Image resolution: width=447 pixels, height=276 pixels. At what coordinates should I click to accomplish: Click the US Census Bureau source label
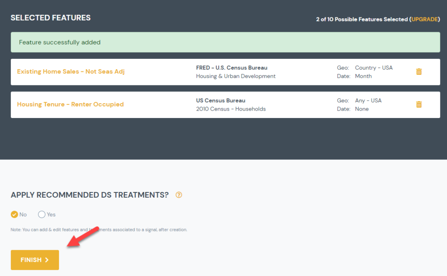coord(220,101)
